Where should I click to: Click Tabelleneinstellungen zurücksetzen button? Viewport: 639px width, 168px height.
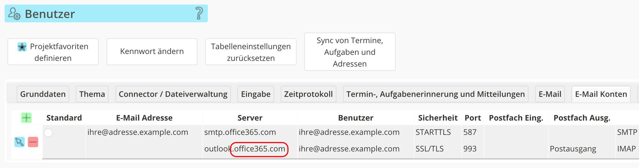click(251, 52)
